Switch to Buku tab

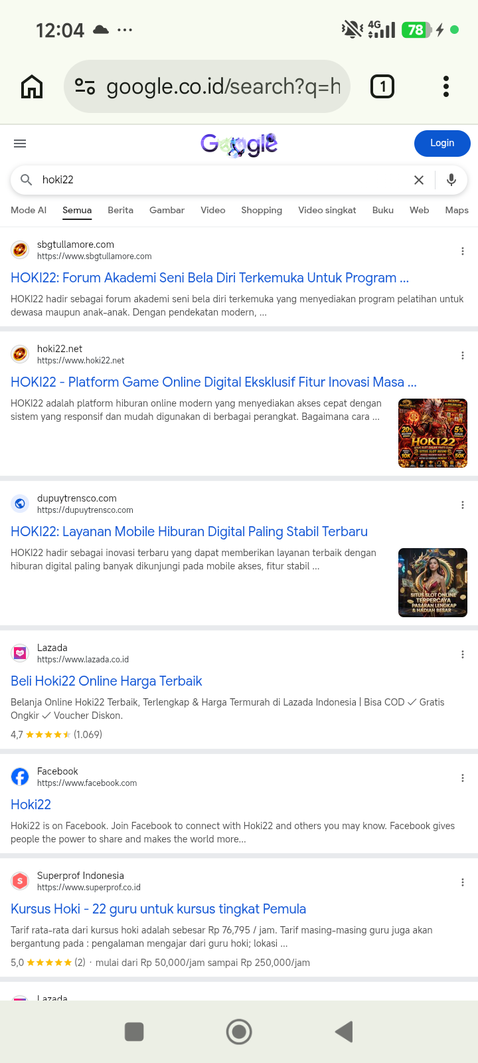383,210
